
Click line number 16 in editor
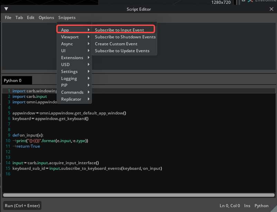pyautogui.click(x=8, y=174)
